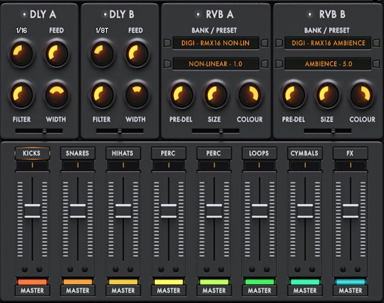This screenshot has width=384, height=303.
Task: Toggle the DLY A power LED
Action: coord(24,14)
